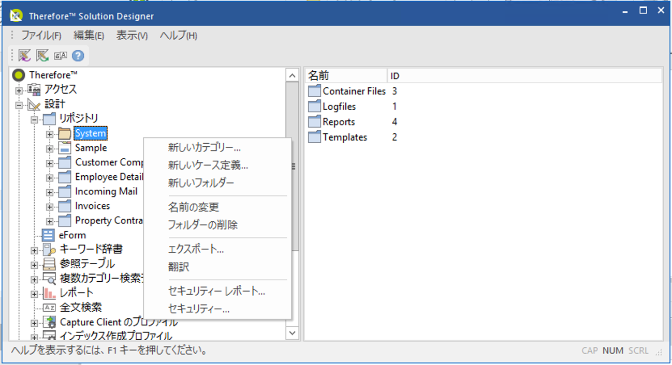Select the Container Files row name
The image size is (672, 365).
[354, 92]
